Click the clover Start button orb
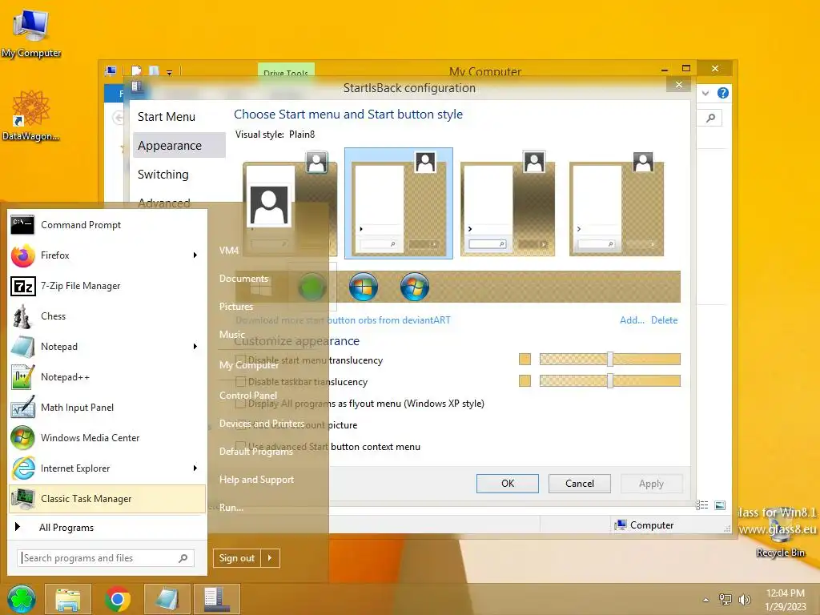Image resolution: width=820 pixels, height=615 pixels. coord(21,599)
